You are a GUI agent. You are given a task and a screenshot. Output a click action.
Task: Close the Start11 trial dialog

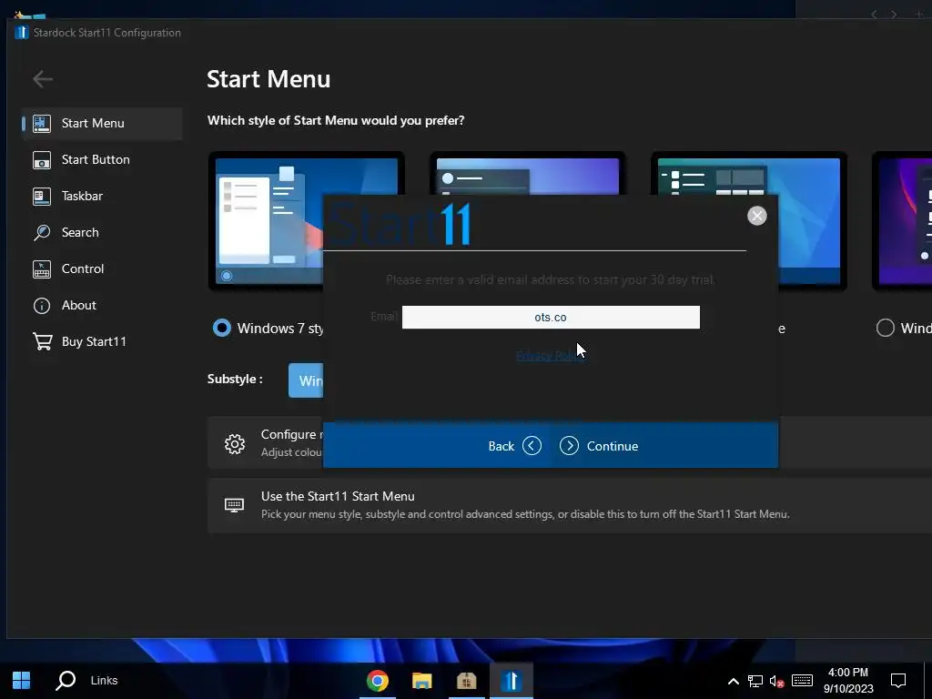tap(756, 216)
